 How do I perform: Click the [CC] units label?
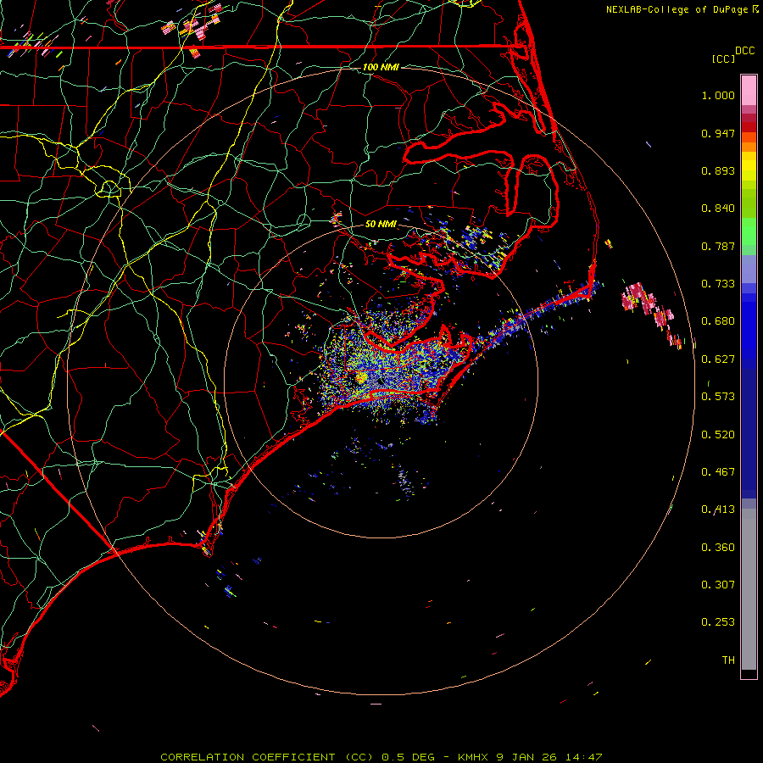click(x=723, y=58)
